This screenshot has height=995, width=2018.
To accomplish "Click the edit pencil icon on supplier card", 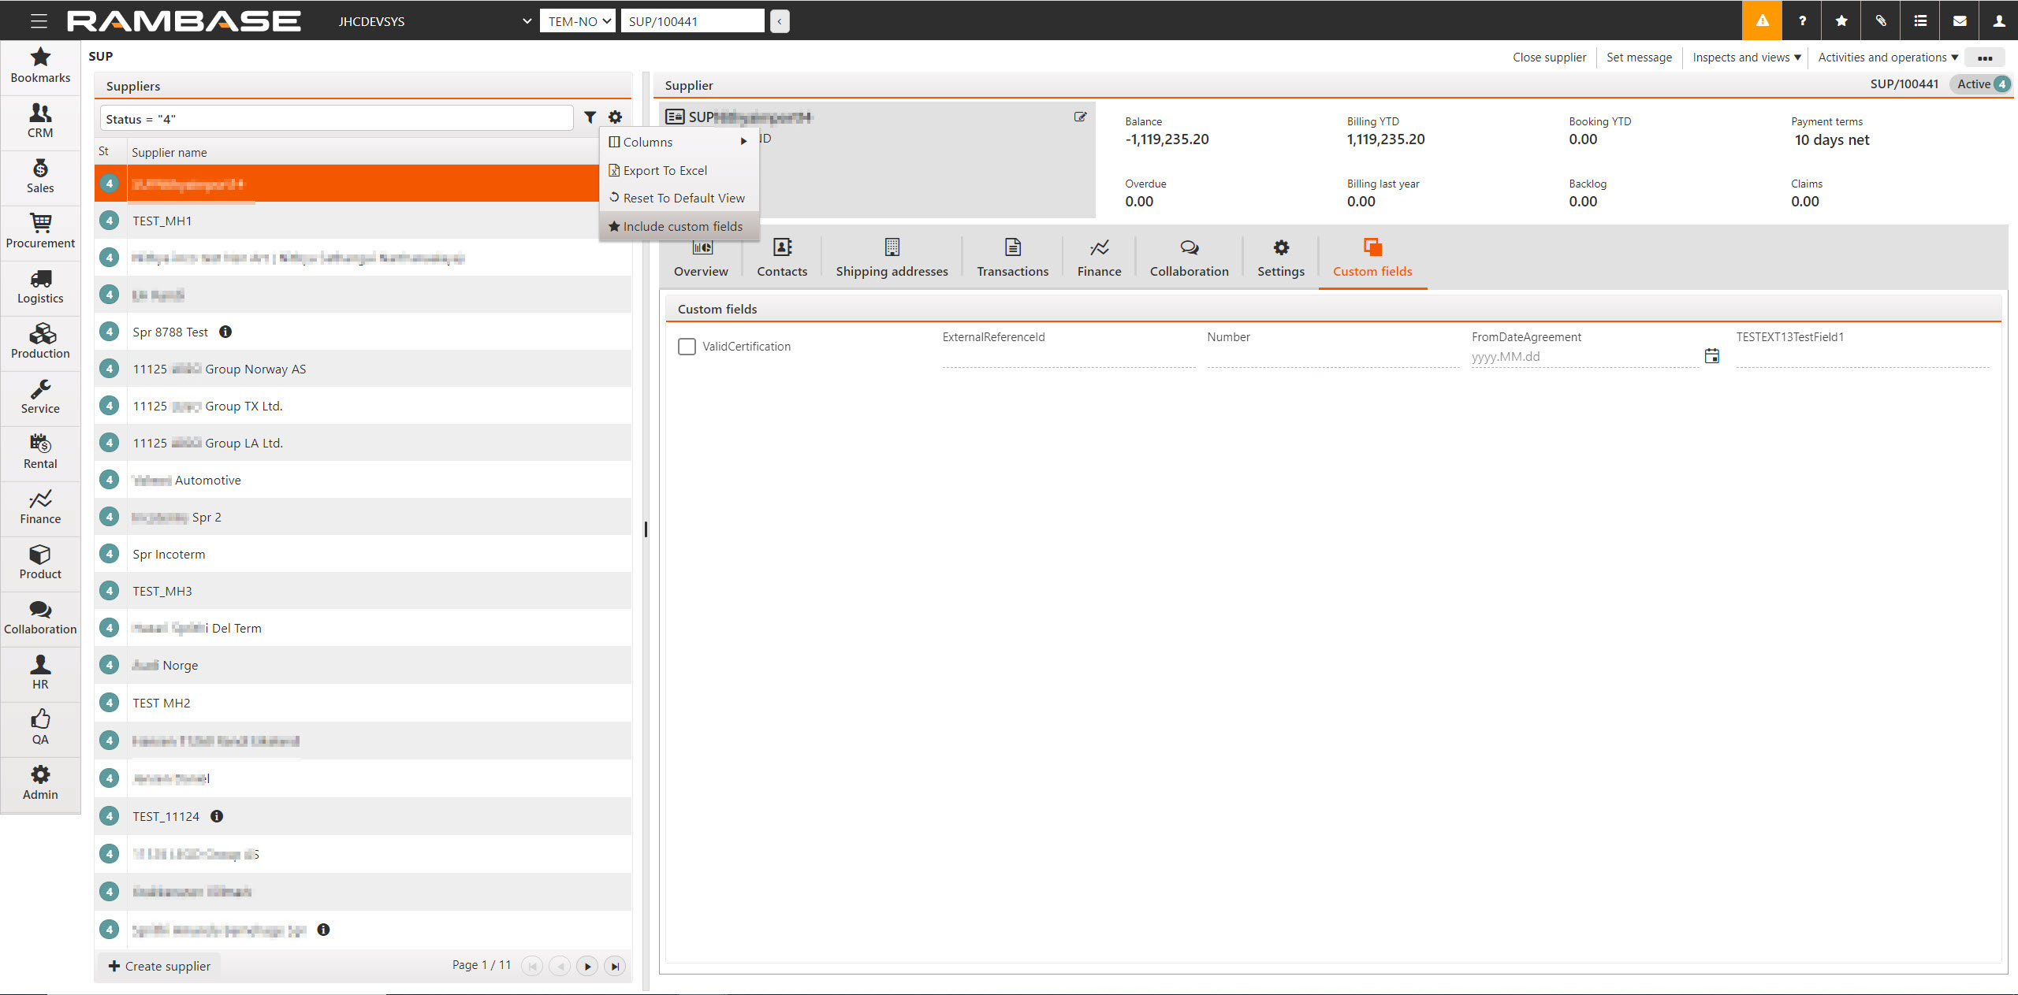I will 1080,117.
